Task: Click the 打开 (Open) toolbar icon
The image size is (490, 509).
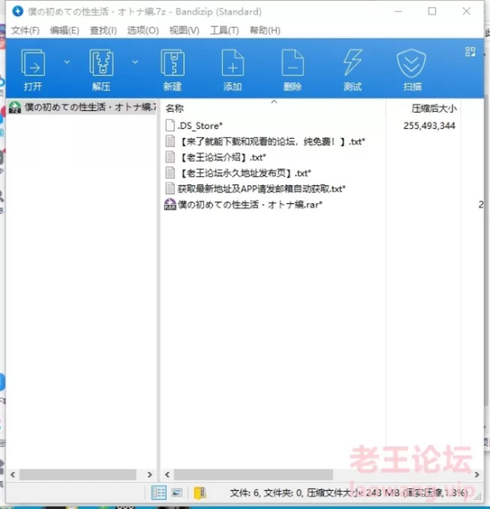Action: click(x=33, y=63)
